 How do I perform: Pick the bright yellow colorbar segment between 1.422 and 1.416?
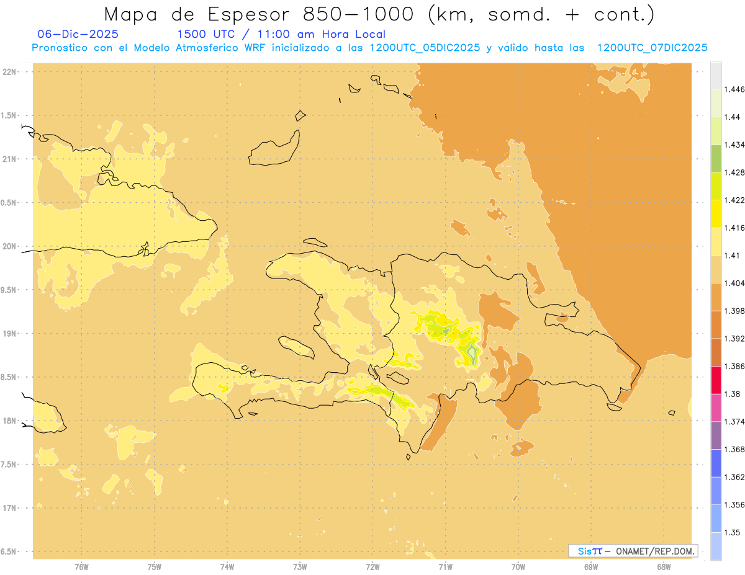click(716, 213)
